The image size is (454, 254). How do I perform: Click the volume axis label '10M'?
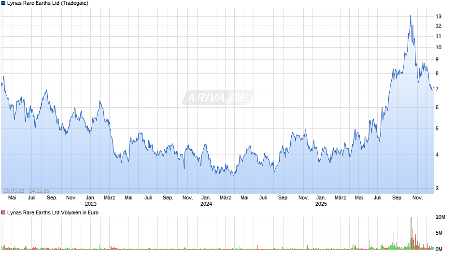pos(440,217)
